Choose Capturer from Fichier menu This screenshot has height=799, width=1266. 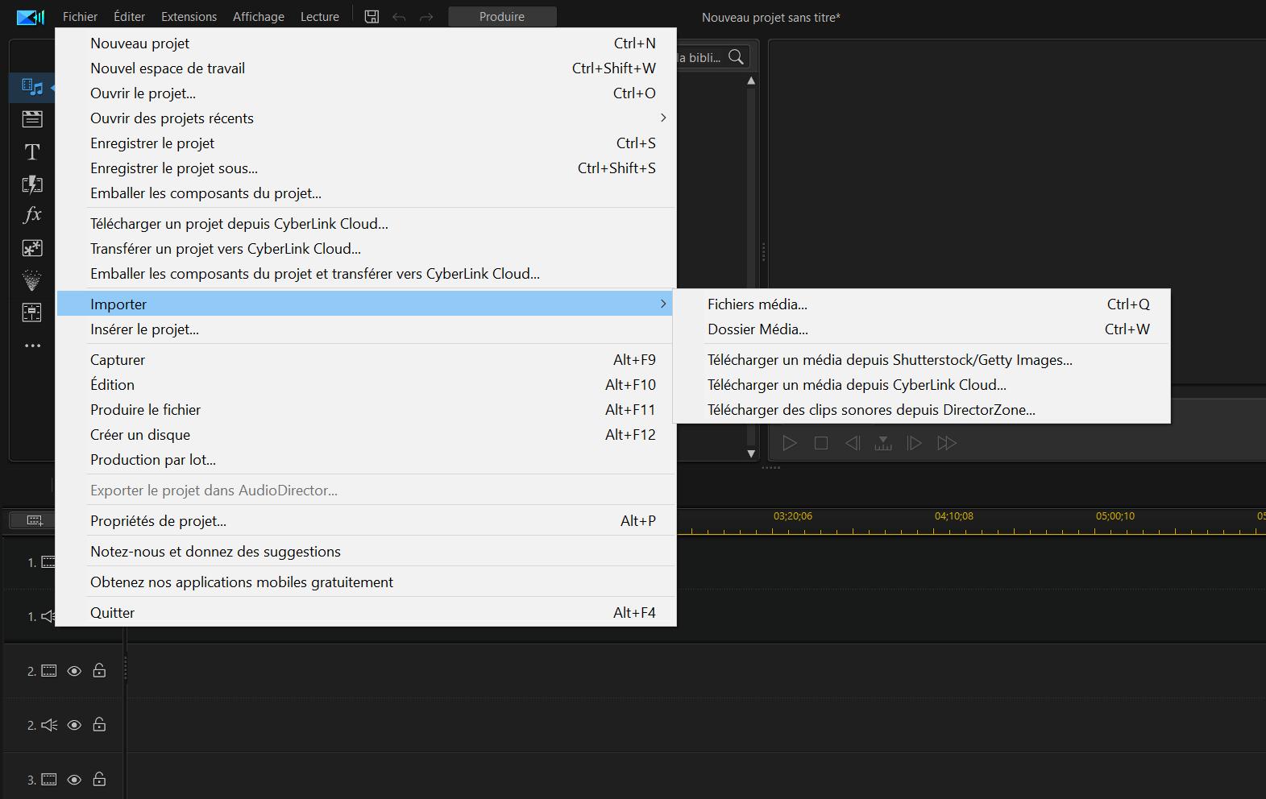[x=365, y=360]
